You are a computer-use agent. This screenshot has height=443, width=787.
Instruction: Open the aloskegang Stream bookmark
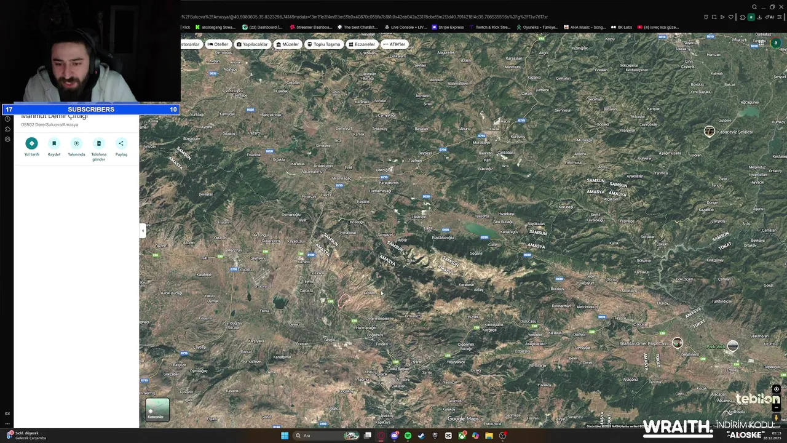tap(215, 27)
